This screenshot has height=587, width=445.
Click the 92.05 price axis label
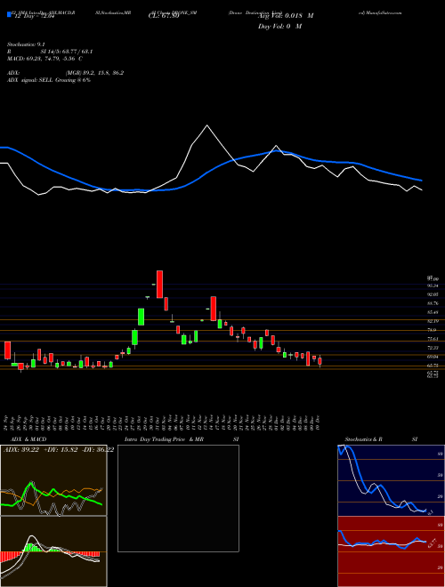click(433, 294)
